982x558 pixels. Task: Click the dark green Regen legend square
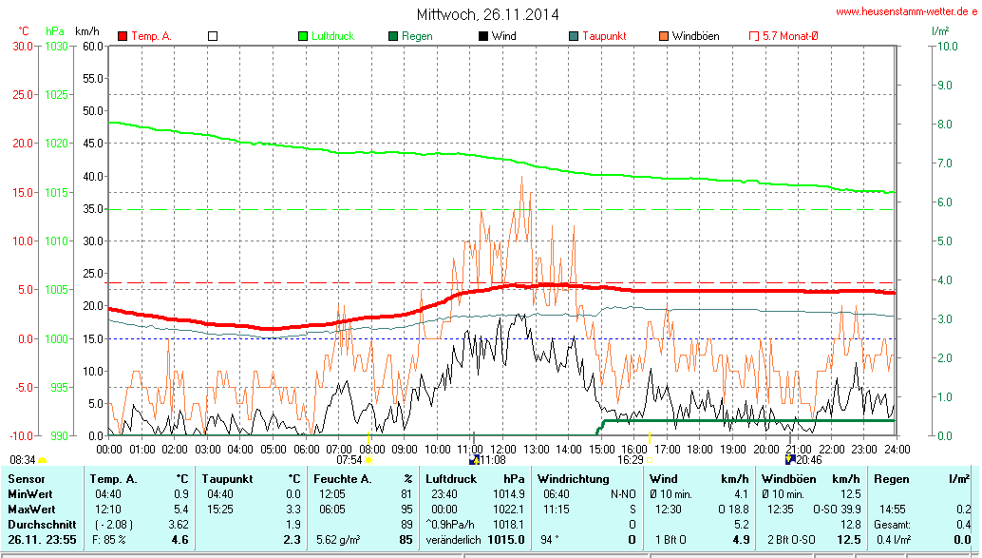pos(393,36)
